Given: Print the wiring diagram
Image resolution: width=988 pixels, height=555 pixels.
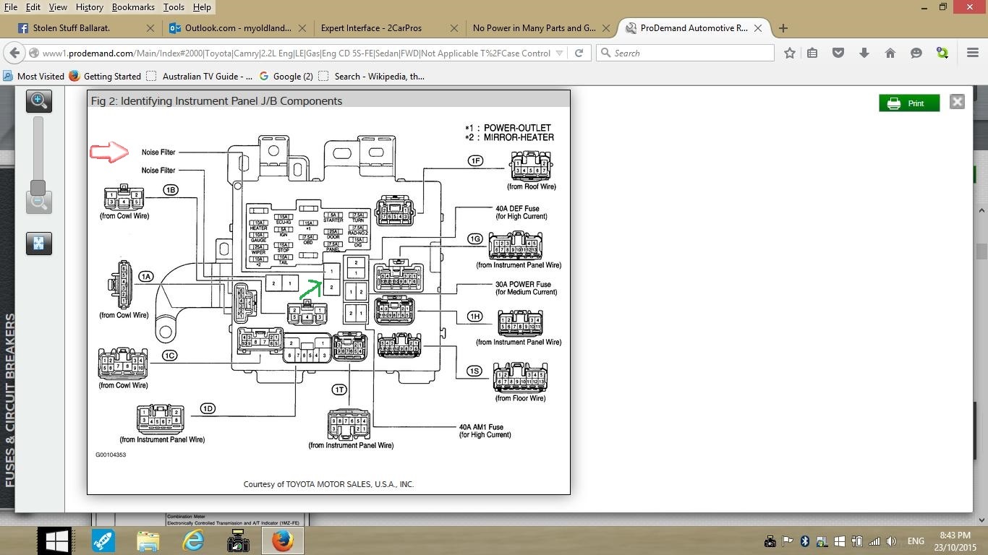Looking at the screenshot, I should (909, 103).
